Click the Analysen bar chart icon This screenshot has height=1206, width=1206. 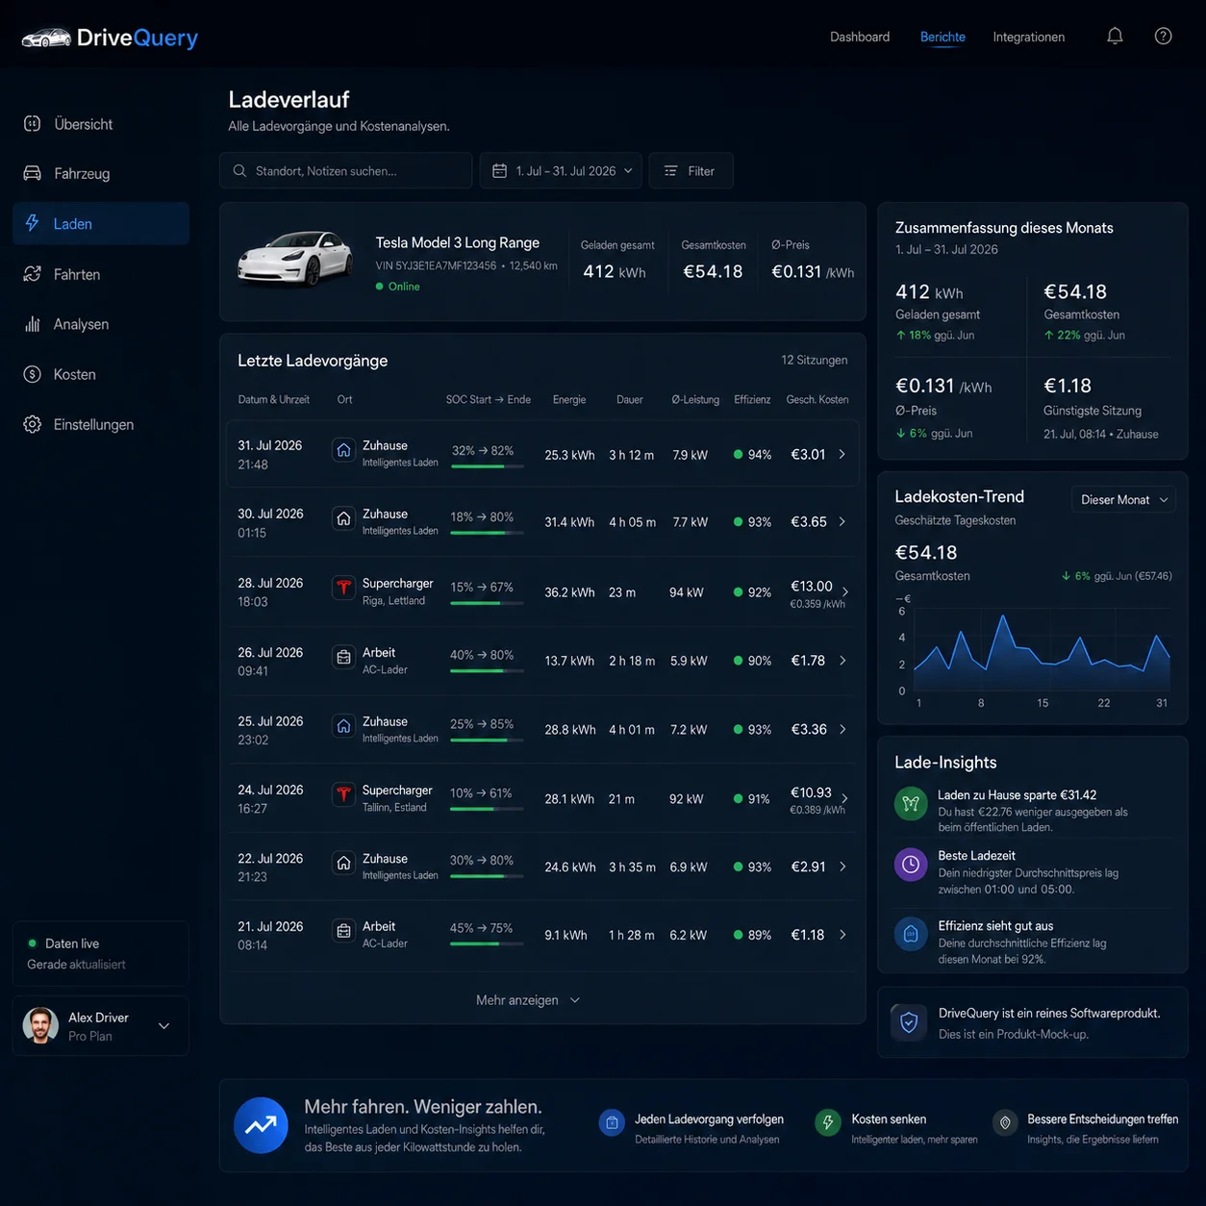pos(33,324)
